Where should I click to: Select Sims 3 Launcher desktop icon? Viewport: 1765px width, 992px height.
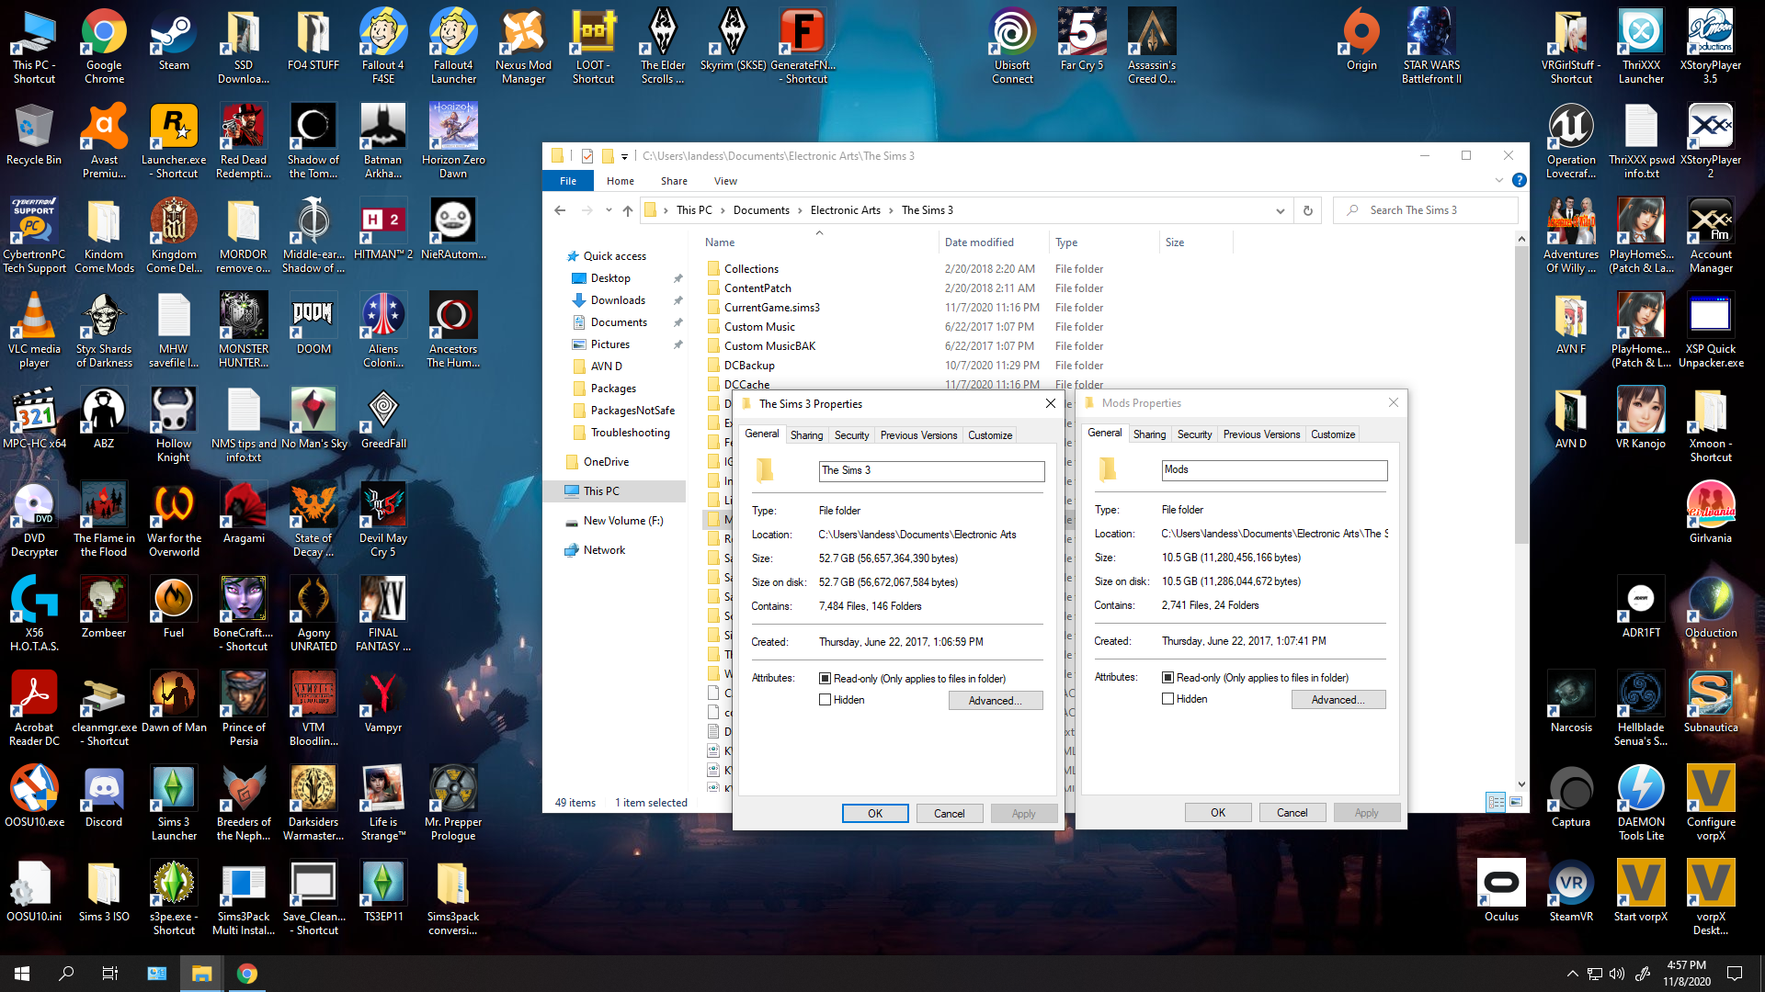(174, 803)
